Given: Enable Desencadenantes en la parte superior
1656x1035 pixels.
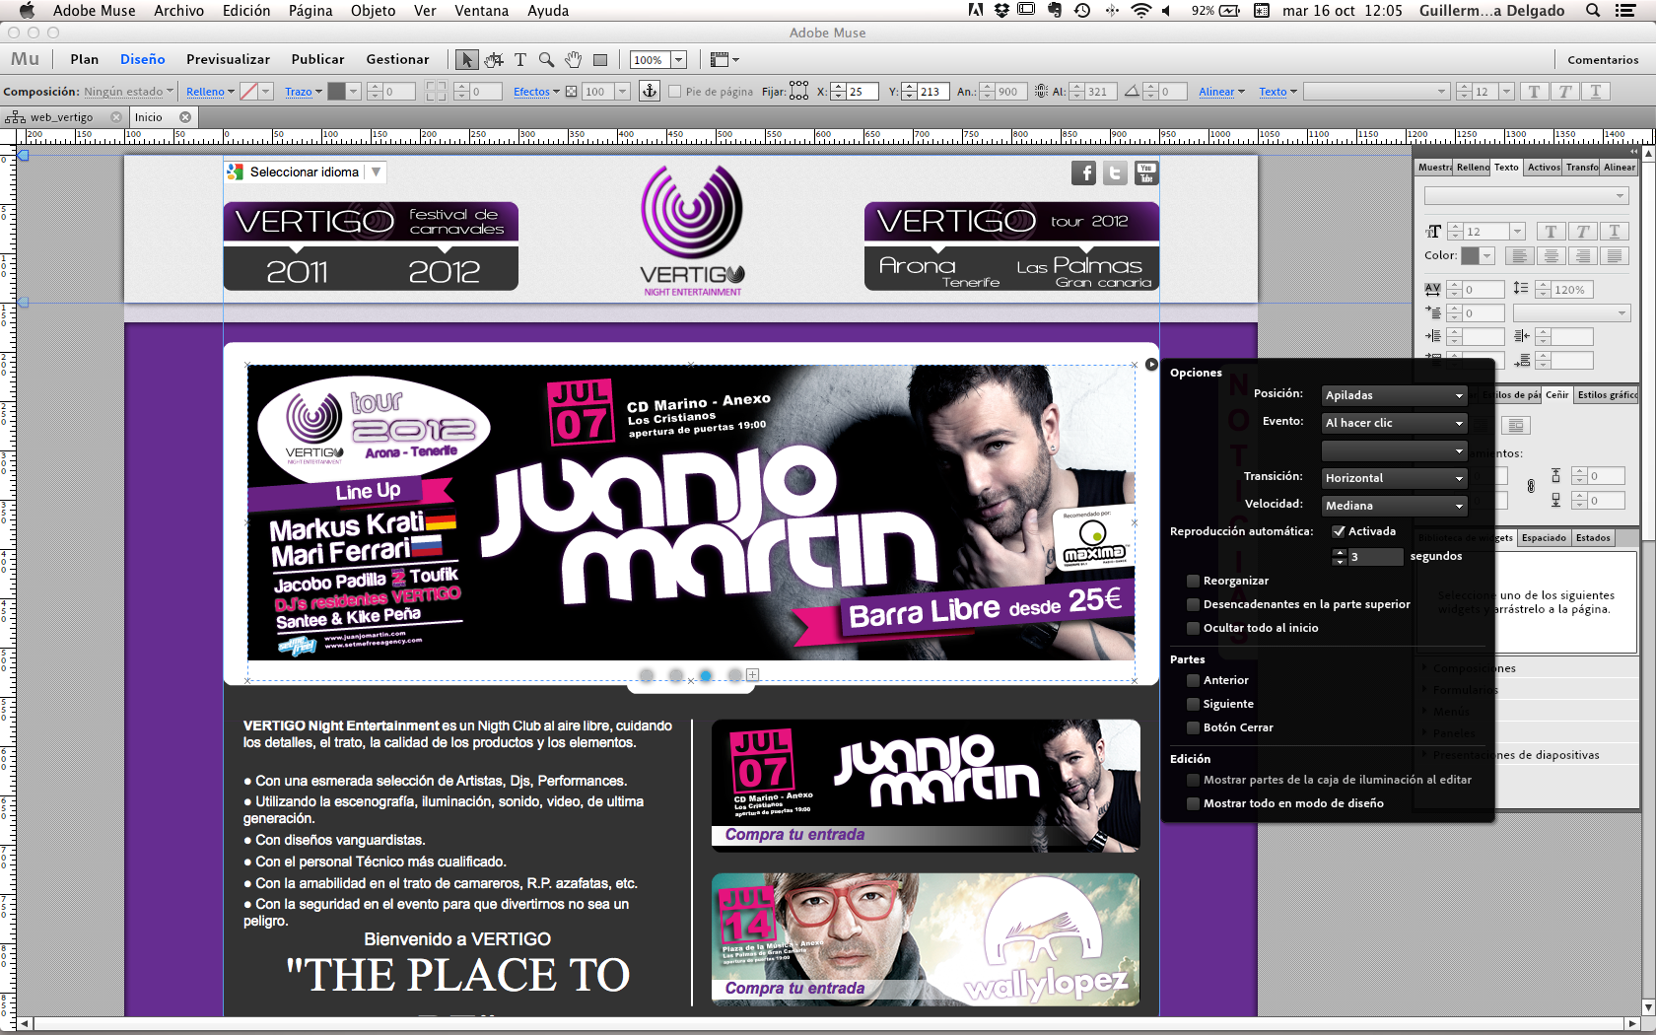Looking at the screenshot, I should click(1193, 605).
